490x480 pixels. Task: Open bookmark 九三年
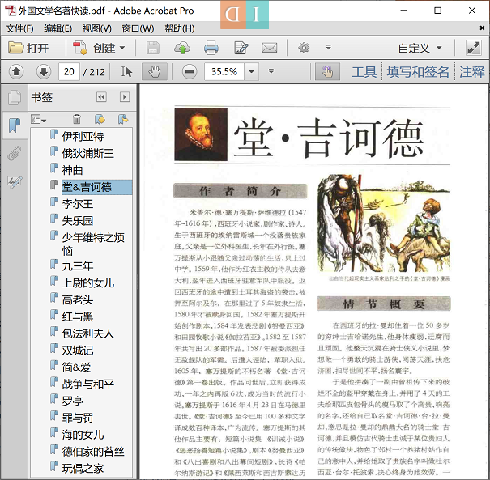78,266
